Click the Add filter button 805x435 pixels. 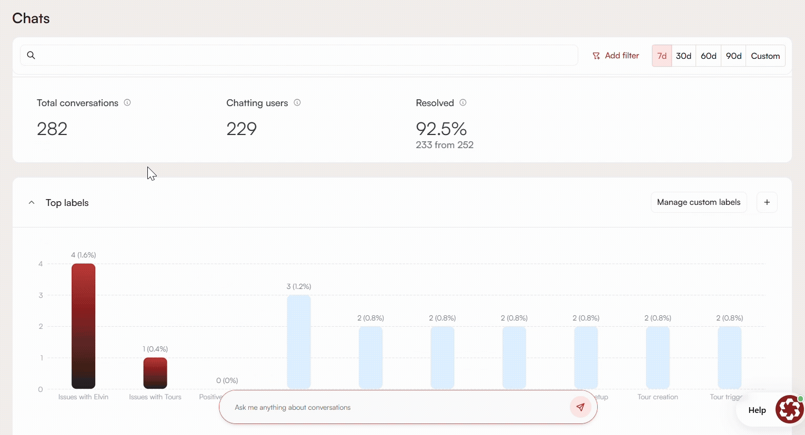616,56
